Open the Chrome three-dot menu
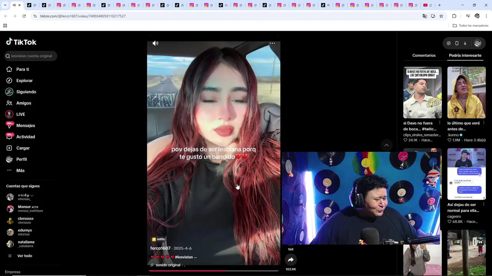The width and height of the screenshot is (492, 276). (x=486, y=16)
